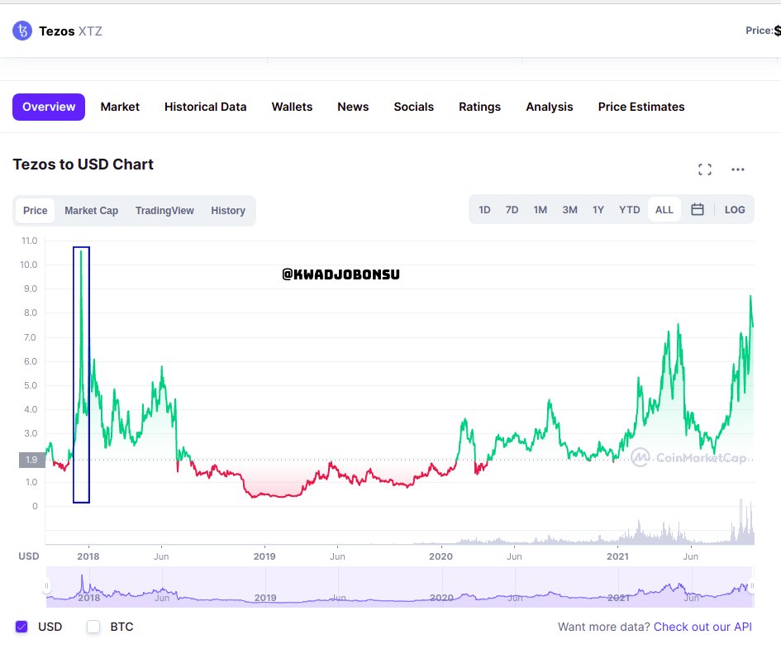Select the Overview tab
781x649 pixels.
tap(49, 107)
